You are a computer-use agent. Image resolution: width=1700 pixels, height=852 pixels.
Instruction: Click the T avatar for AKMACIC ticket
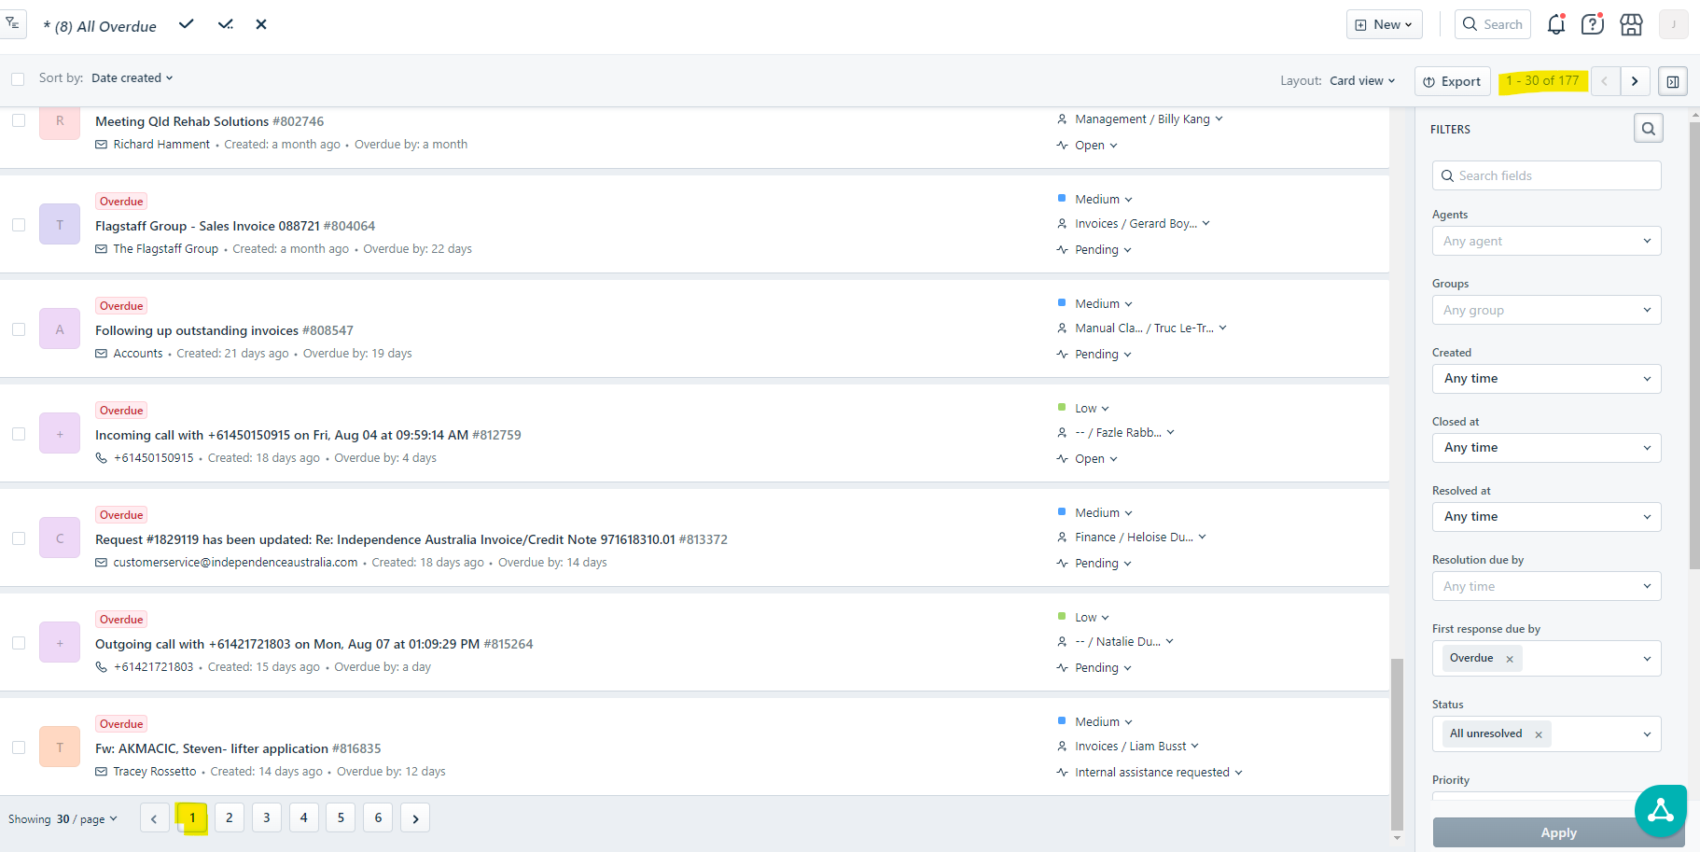(x=60, y=747)
